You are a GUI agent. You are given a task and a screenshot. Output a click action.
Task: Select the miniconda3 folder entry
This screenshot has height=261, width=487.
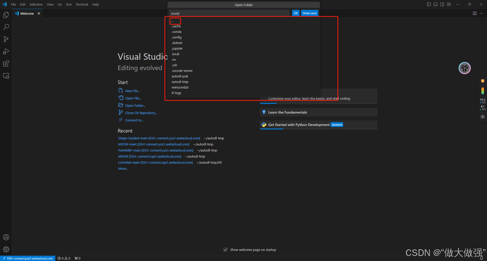tap(243, 88)
